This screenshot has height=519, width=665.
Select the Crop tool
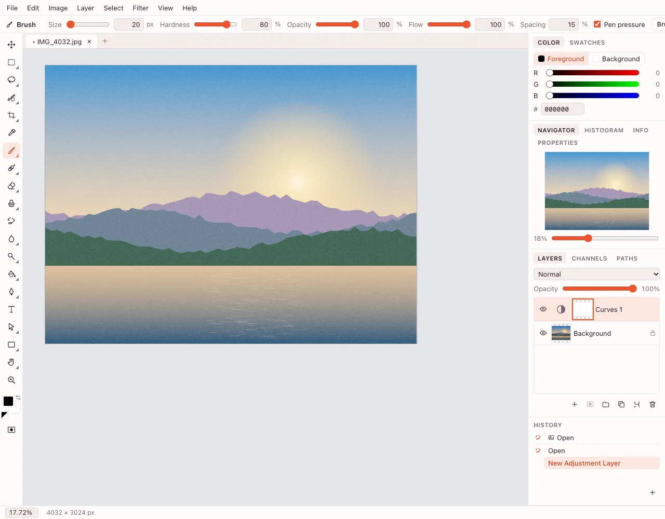click(x=11, y=115)
